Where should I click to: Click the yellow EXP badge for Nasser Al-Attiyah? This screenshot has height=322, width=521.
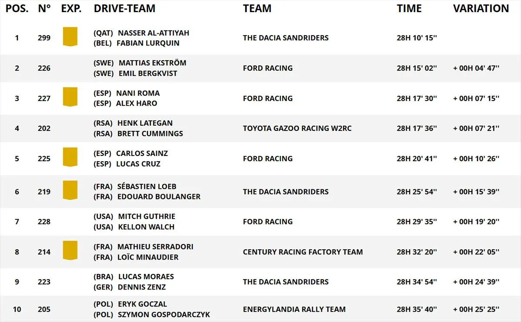[x=70, y=37]
